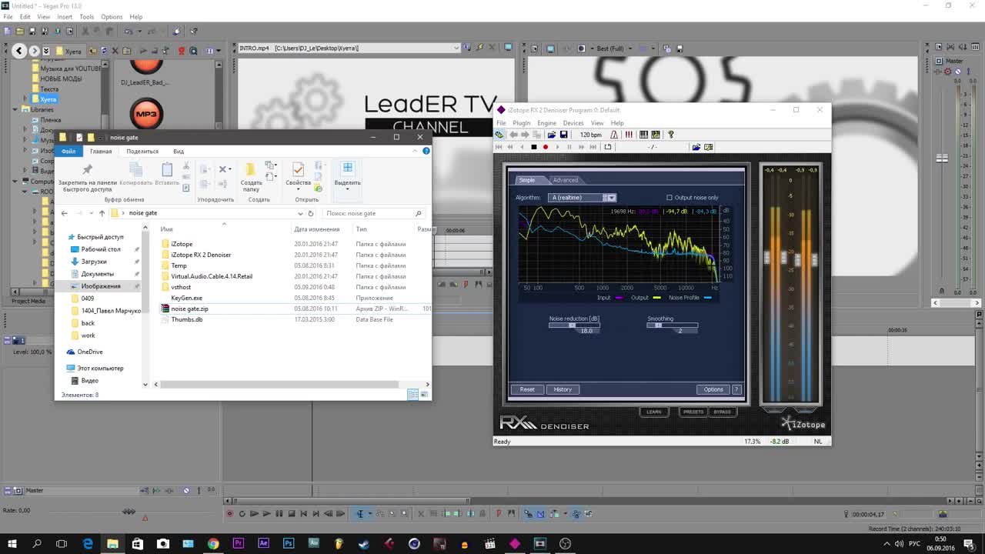The image size is (985, 554).
Task: Open the PlugIn menu in iZotope host
Action: pyautogui.click(x=521, y=123)
